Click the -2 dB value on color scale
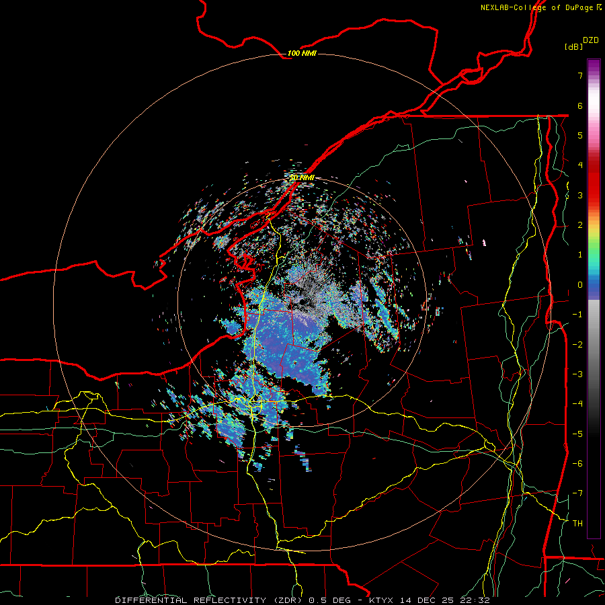 click(577, 345)
